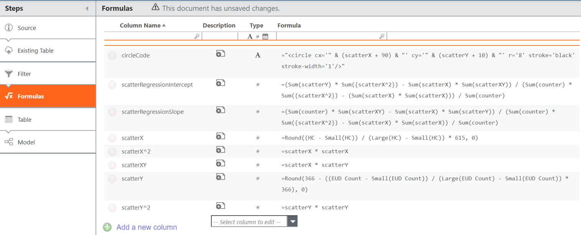Image resolution: width=581 pixels, height=235 pixels.
Task: Delete the scatterRegressionIntercept column
Action: (112, 85)
